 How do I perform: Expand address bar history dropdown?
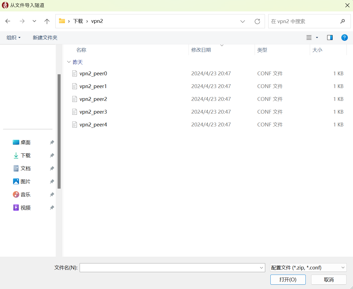click(243, 21)
